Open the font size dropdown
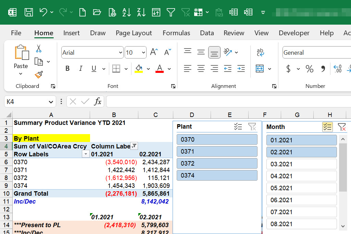This screenshot has height=234, width=351. tap(143, 53)
